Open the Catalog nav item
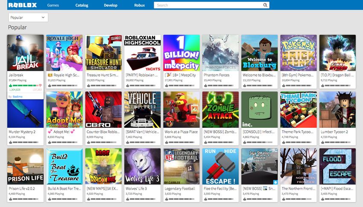The height and width of the screenshot is (207, 363). click(82, 5)
